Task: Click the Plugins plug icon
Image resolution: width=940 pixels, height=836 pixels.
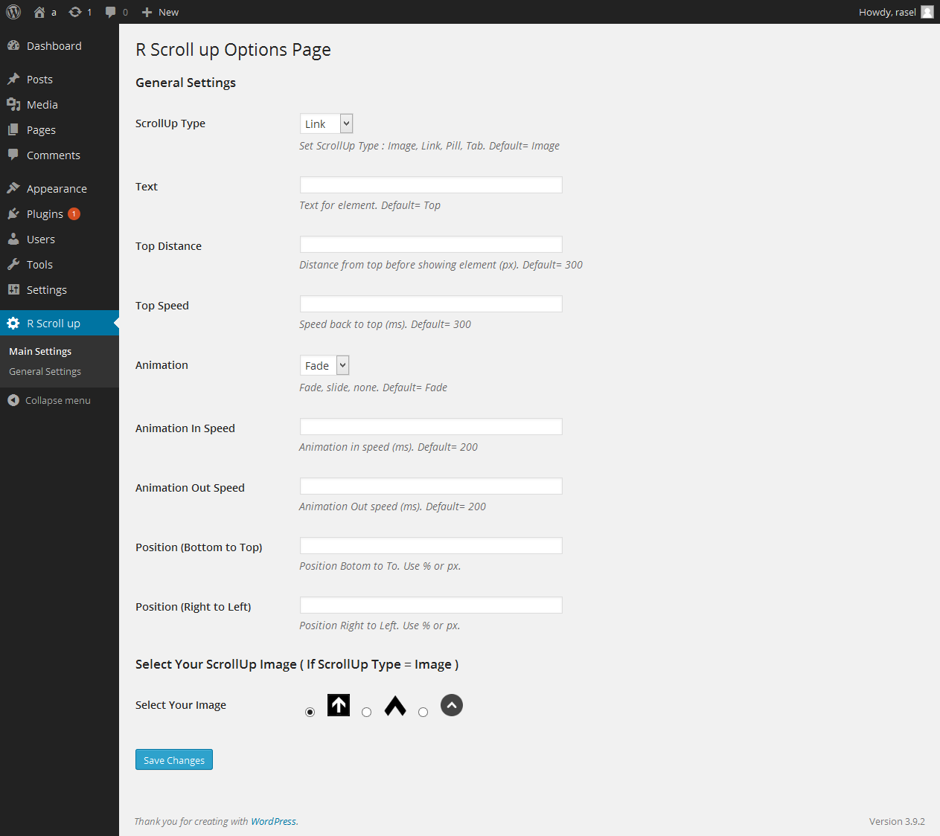Action: (13, 213)
